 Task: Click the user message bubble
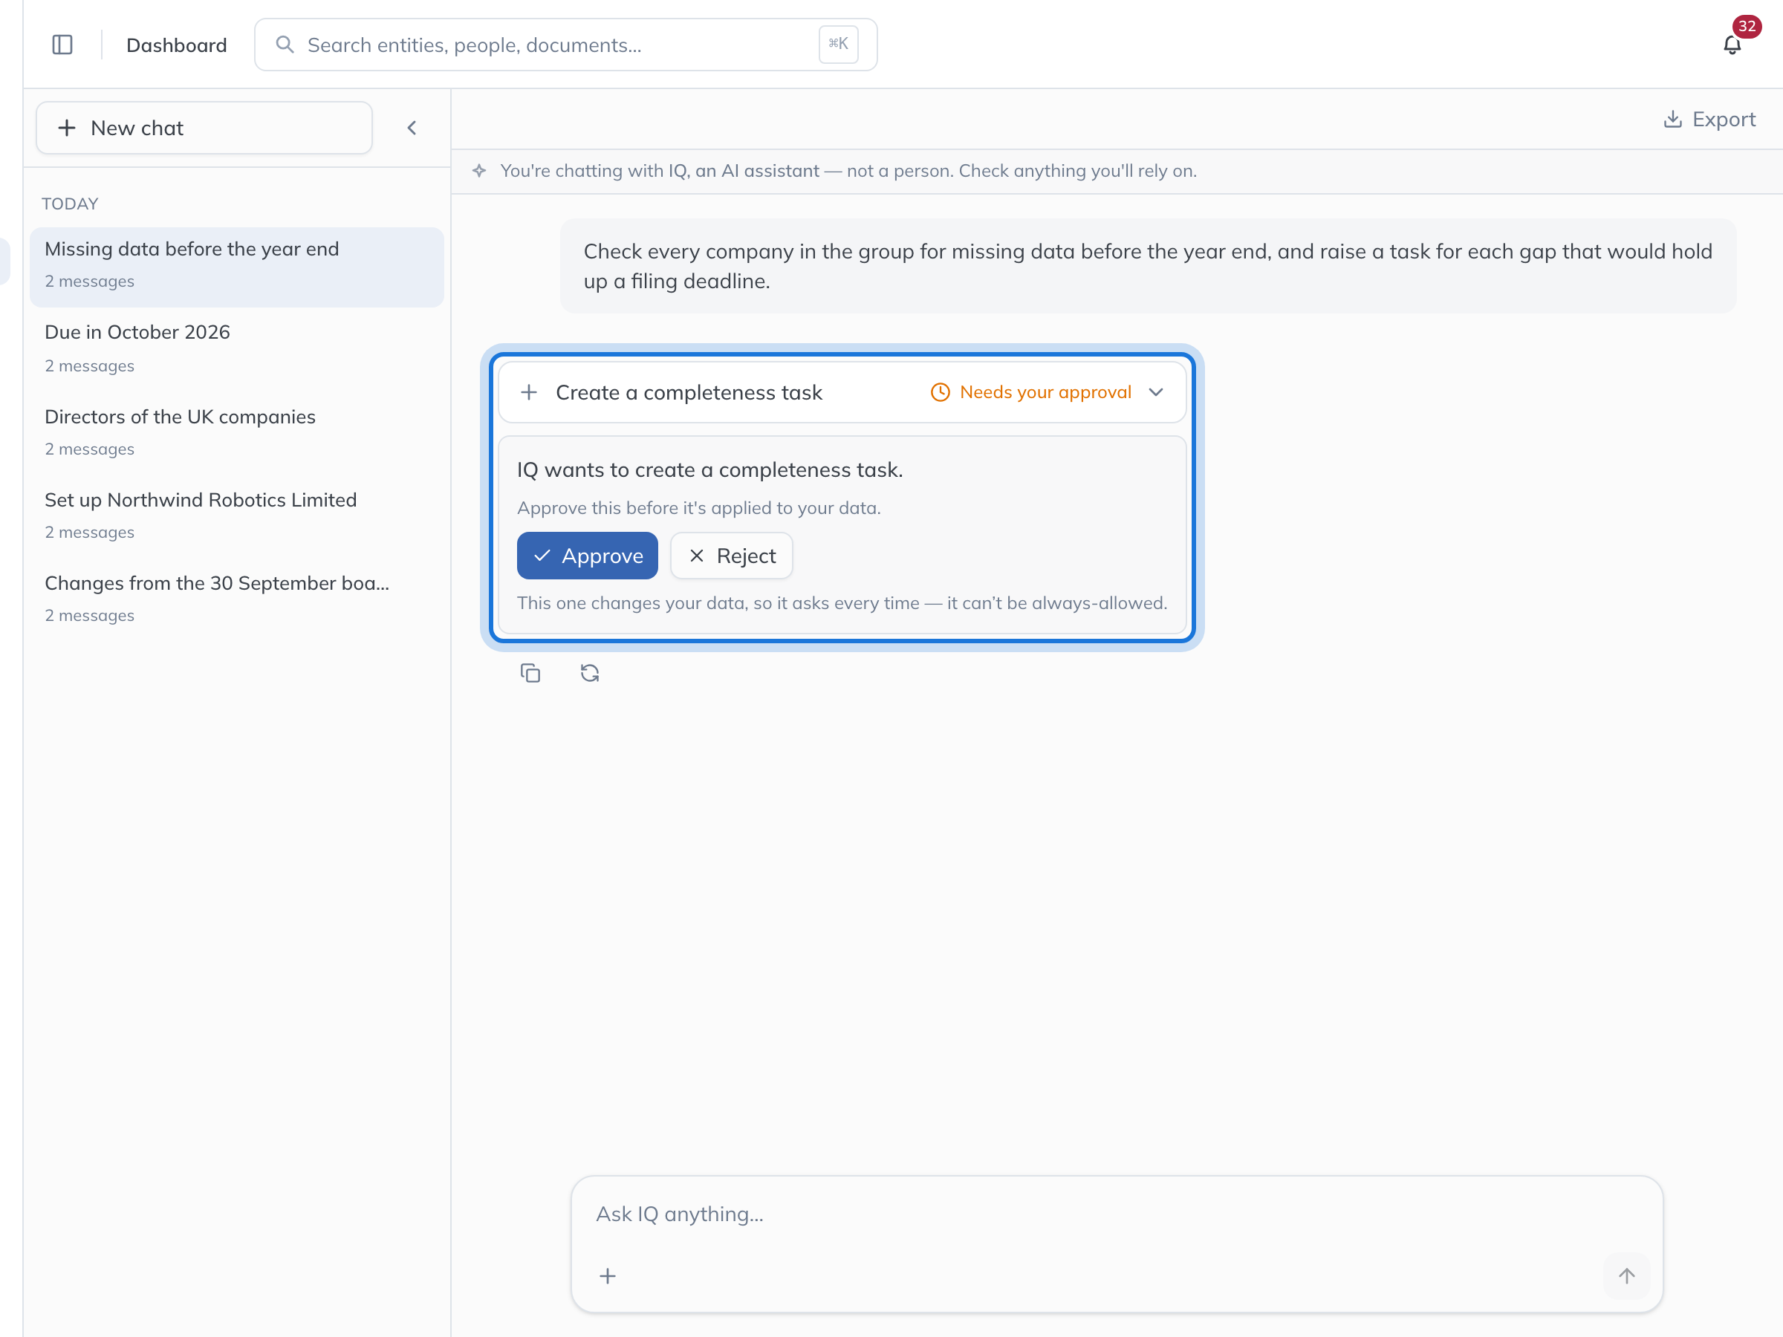tap(1148, 266)
